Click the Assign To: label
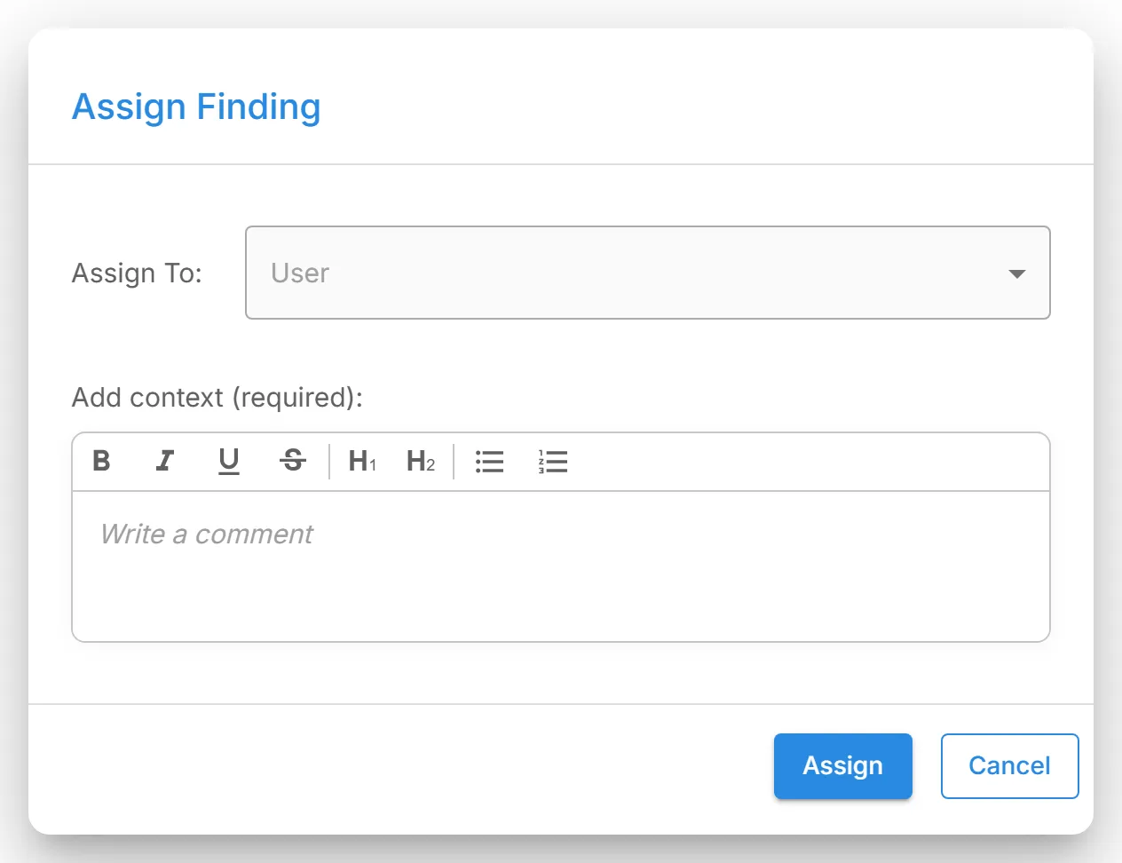 coord(137,273)
